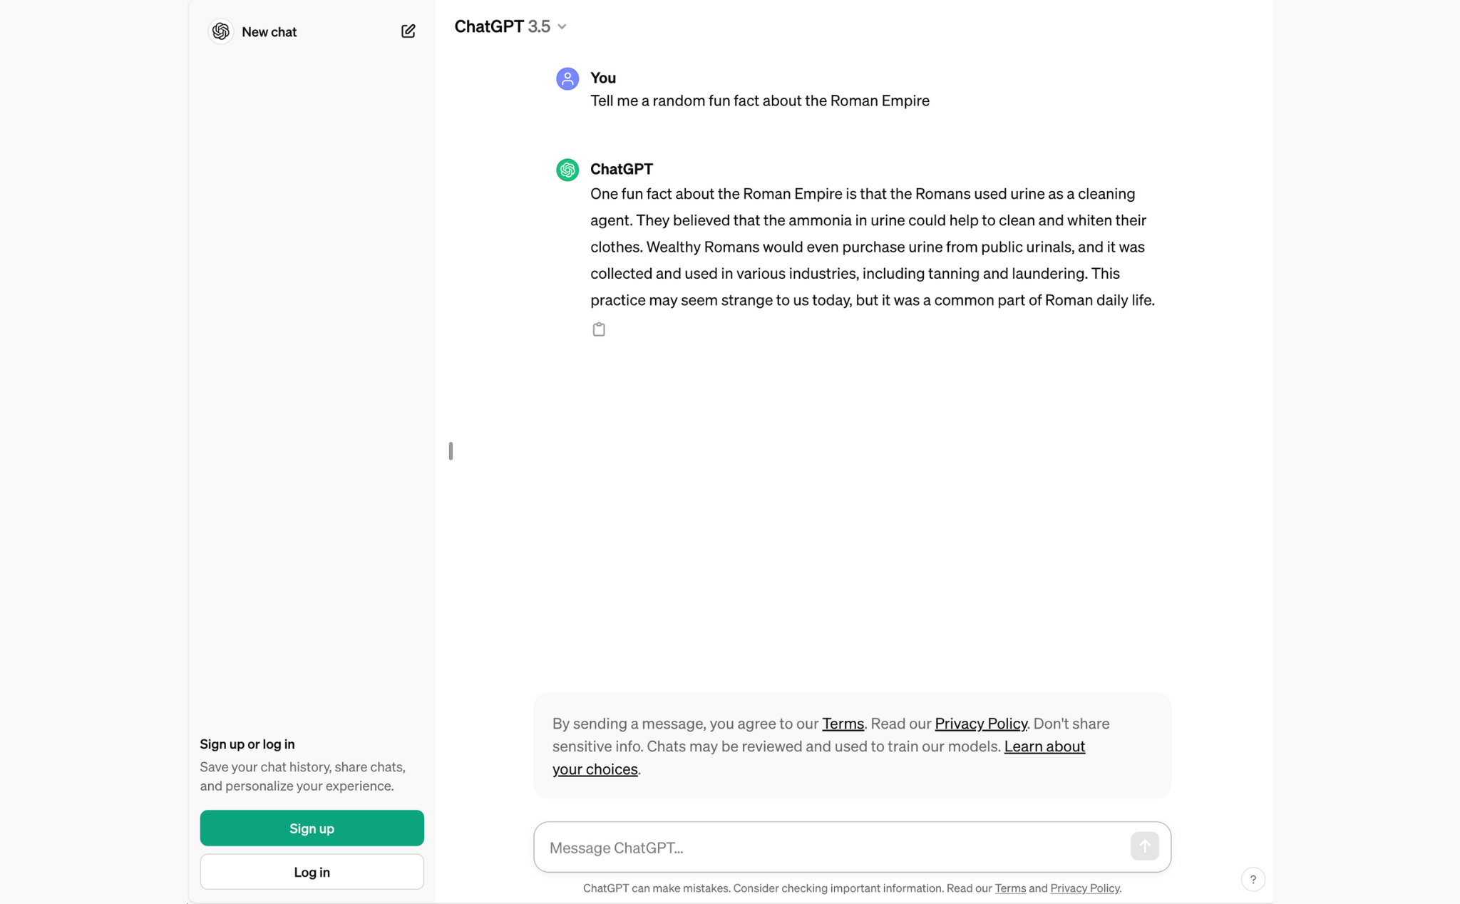Image resolution: width=1460 pixels, height=904 pixels.
Task: Open Privacy Policy link in consent notice
Action: tap(981, 724)
